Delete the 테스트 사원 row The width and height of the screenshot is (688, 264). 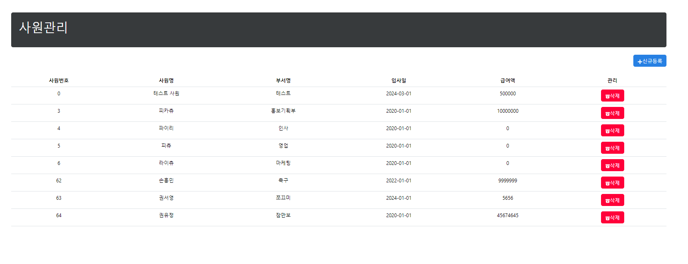tap(612, 96)
